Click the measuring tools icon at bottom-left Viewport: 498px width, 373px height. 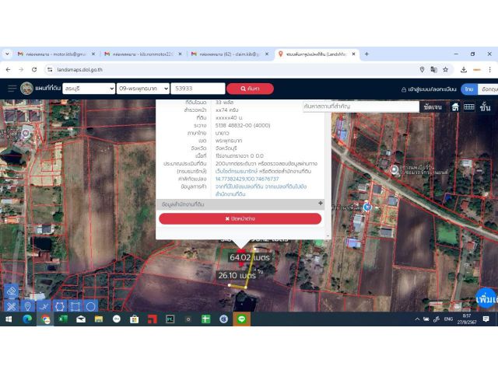[x=12, y=306]
